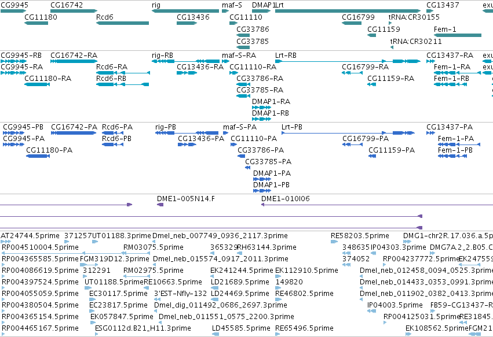This screenshot has width=493, height=337.
Task: Click the DMAP1-RB transcript label
Action: click(x=271, y=113)
